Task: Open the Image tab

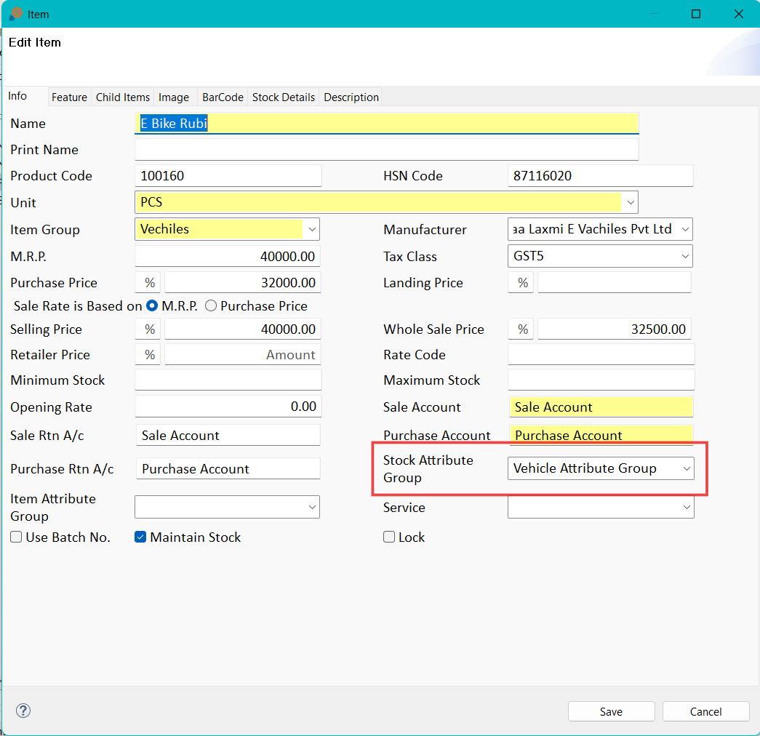Action: (x=174, y=97)
